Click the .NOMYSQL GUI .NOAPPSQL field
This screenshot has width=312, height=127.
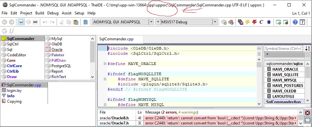[x=120, y=22]
